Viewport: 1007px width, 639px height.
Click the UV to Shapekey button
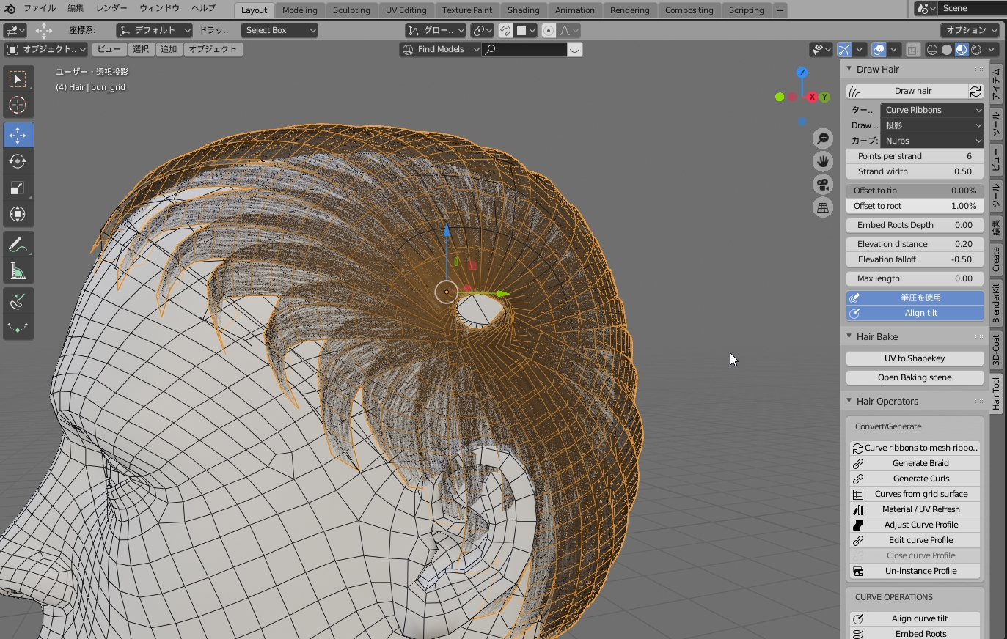(x=915, y=358)
